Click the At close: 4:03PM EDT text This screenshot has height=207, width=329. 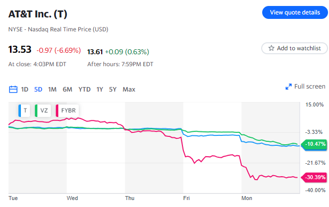(37, 64)
